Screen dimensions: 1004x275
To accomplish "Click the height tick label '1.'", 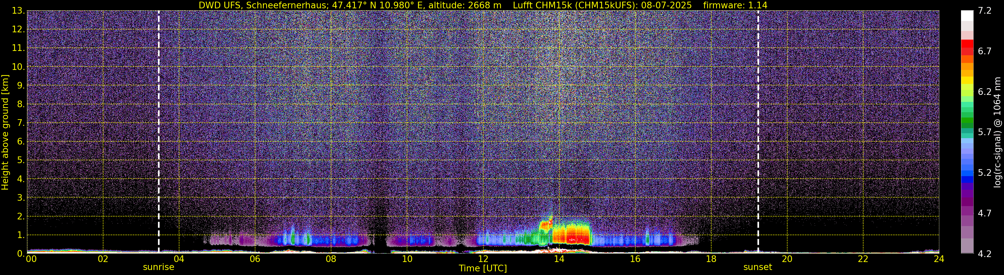I will pos(21,235).
